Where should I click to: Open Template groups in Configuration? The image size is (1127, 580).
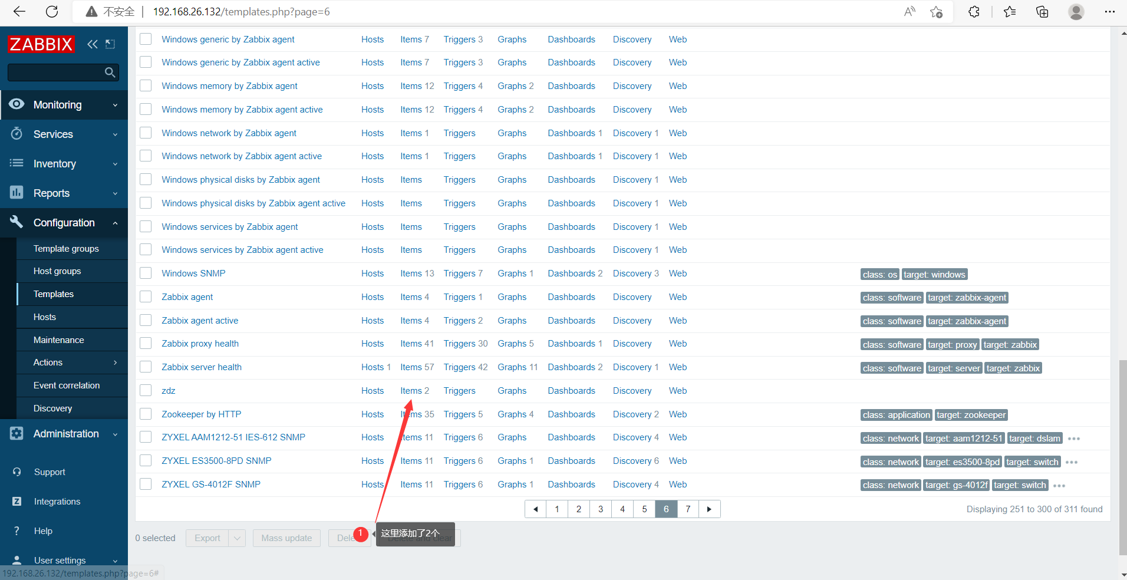point(66,249)
